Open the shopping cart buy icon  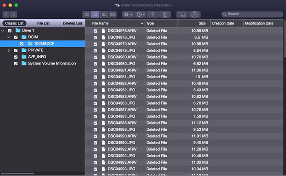[182, 14]
